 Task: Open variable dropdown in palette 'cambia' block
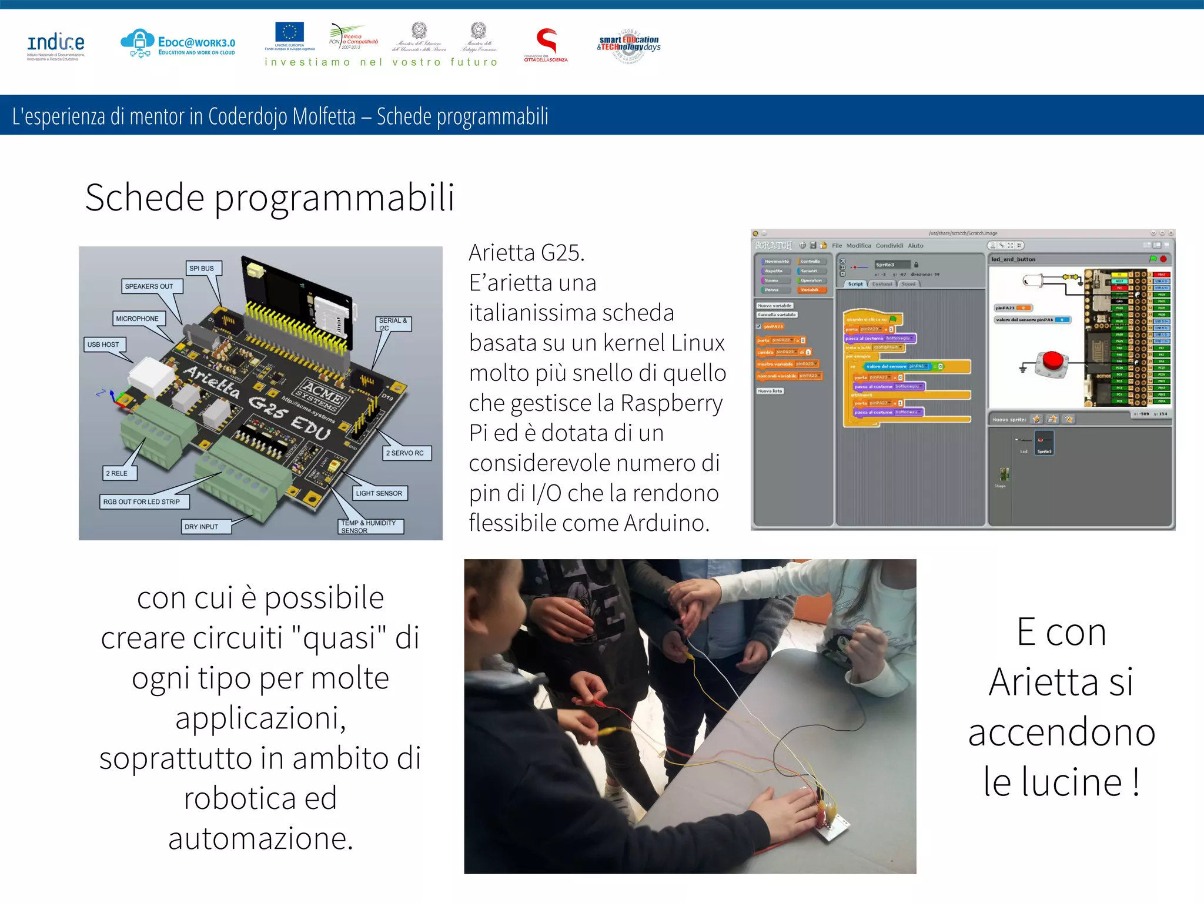pyautogui.click(x=787, y=352)
